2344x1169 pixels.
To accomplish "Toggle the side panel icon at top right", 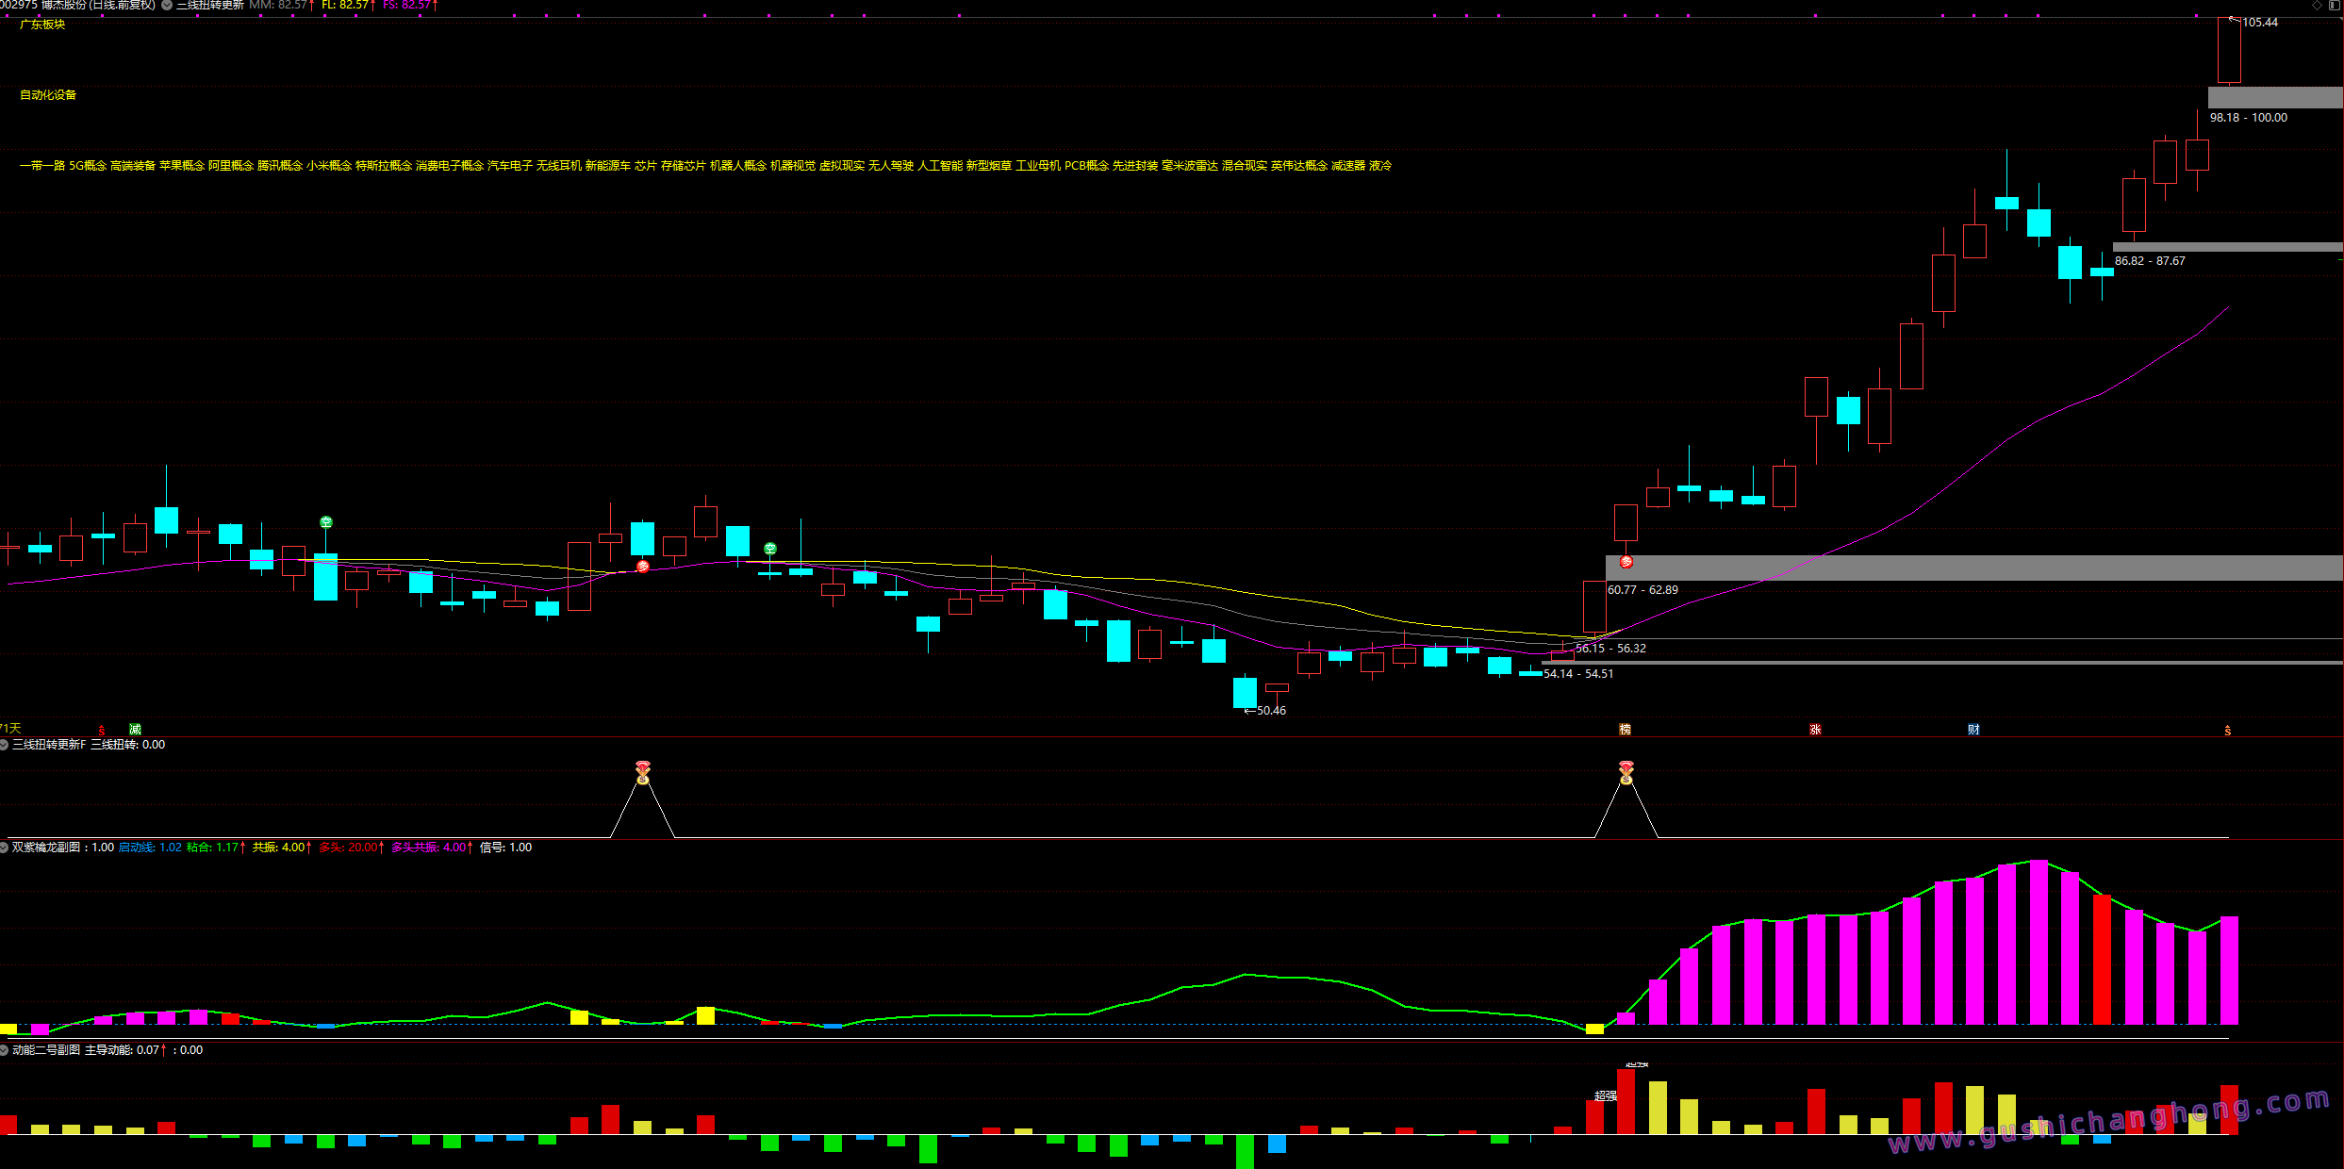I will click(x=2334, y=6).
